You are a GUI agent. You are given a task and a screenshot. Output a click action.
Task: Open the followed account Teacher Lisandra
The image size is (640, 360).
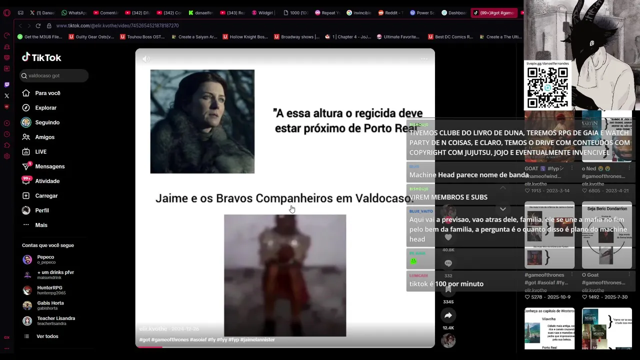tap(49, 320)
